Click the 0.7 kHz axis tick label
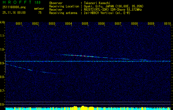Viewport: 173px width, 110px height. click(2, 91)
